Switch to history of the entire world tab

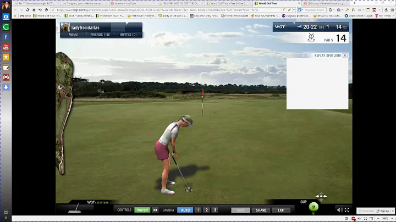click(x=326, y=3)
